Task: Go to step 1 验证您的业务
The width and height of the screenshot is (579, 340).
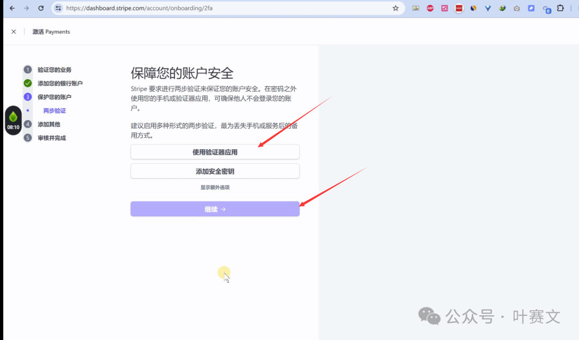Action: [54, 70]
